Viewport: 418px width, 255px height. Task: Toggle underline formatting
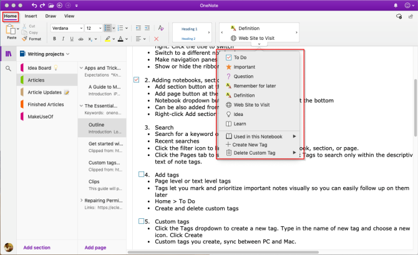coord(72,39)
